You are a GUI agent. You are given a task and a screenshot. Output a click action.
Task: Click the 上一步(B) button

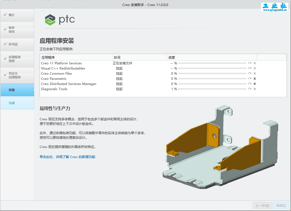point(262,206)
